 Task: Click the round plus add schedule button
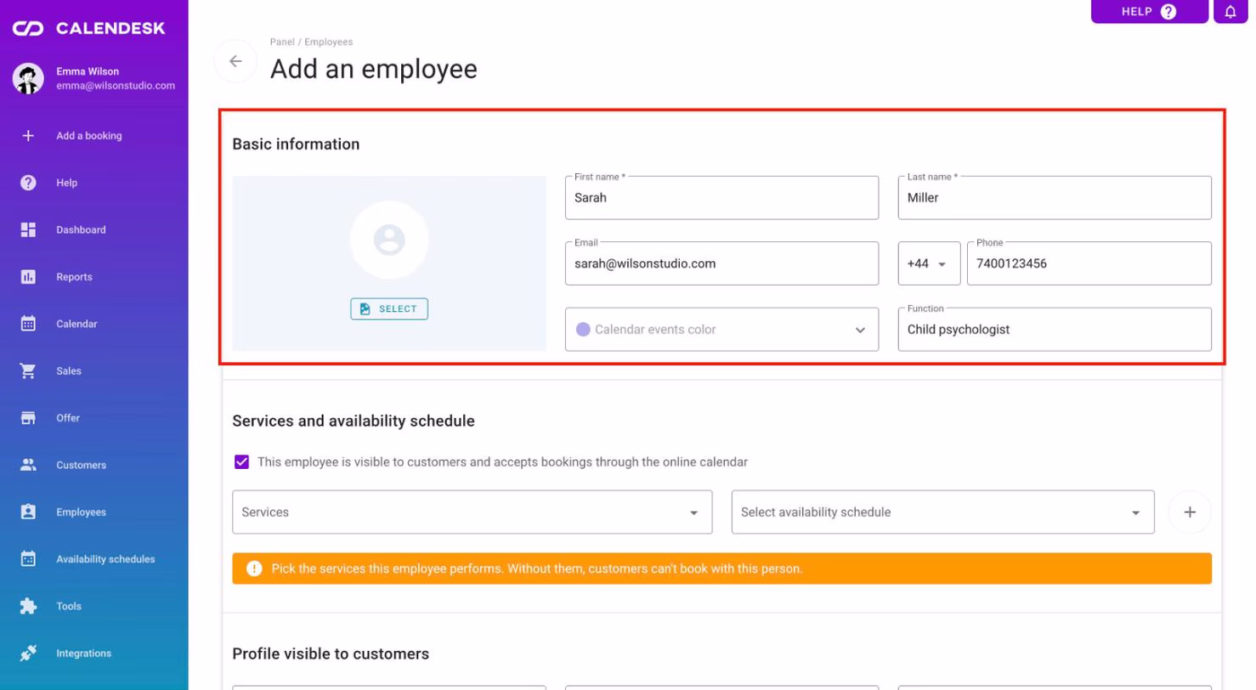point(1190,512)
